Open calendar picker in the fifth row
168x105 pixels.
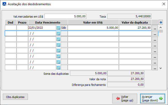click(x=58, y=50)
